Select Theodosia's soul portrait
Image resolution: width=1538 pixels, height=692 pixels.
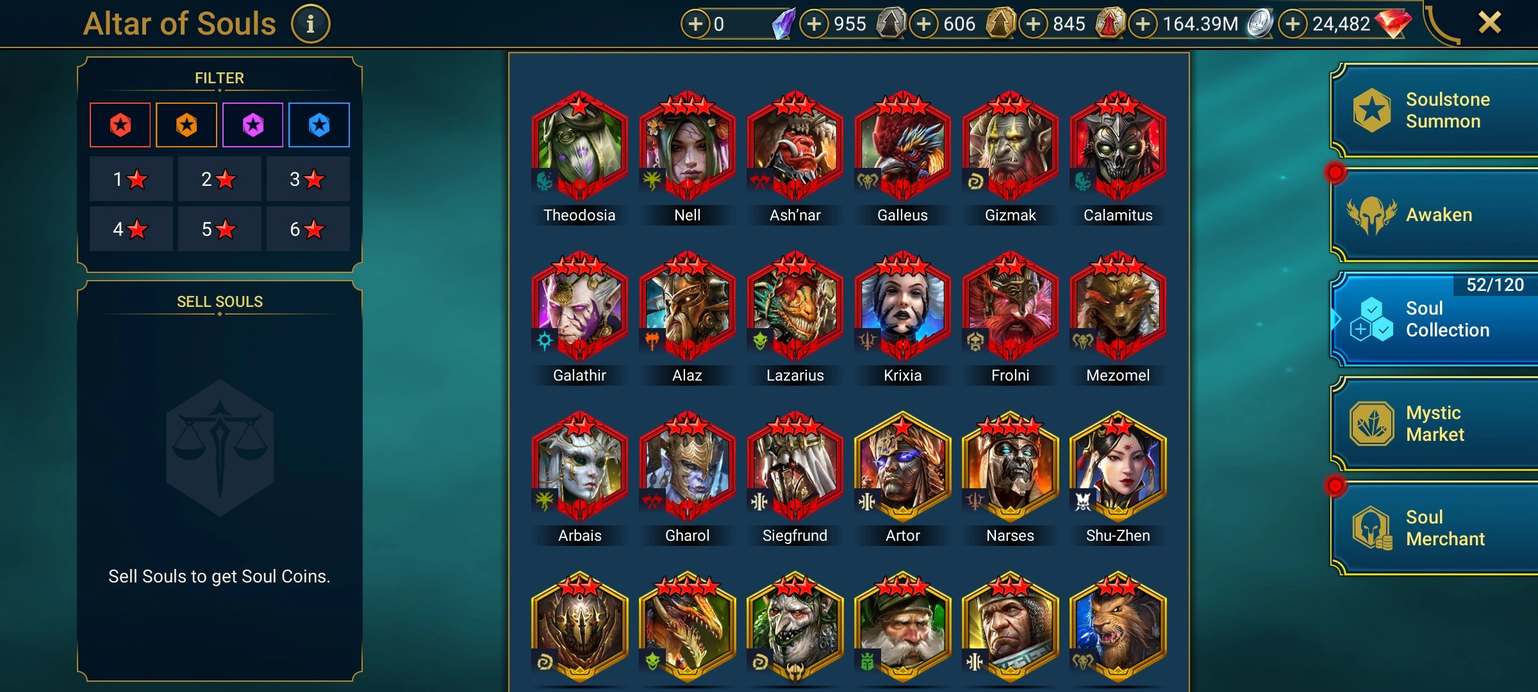[x=579, y=146]
